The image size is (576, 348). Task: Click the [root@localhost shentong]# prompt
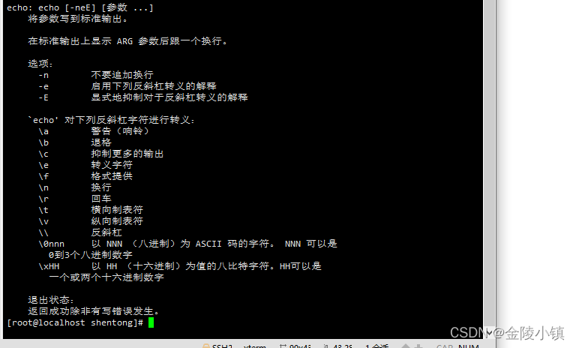click(75, 322)
